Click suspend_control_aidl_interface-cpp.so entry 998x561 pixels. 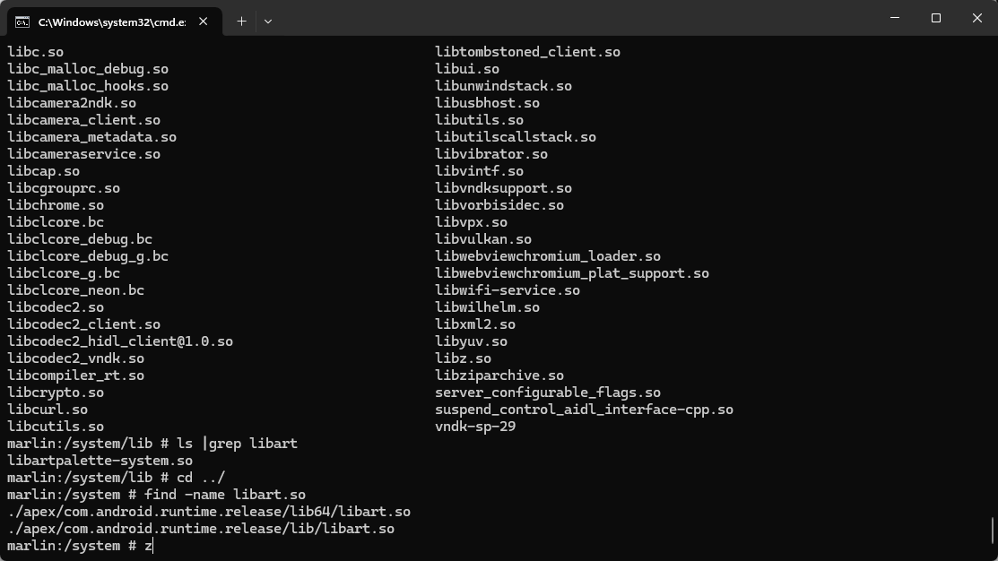(584, 410)
